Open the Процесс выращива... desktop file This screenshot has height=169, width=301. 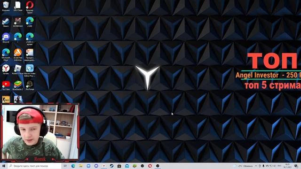30,55
